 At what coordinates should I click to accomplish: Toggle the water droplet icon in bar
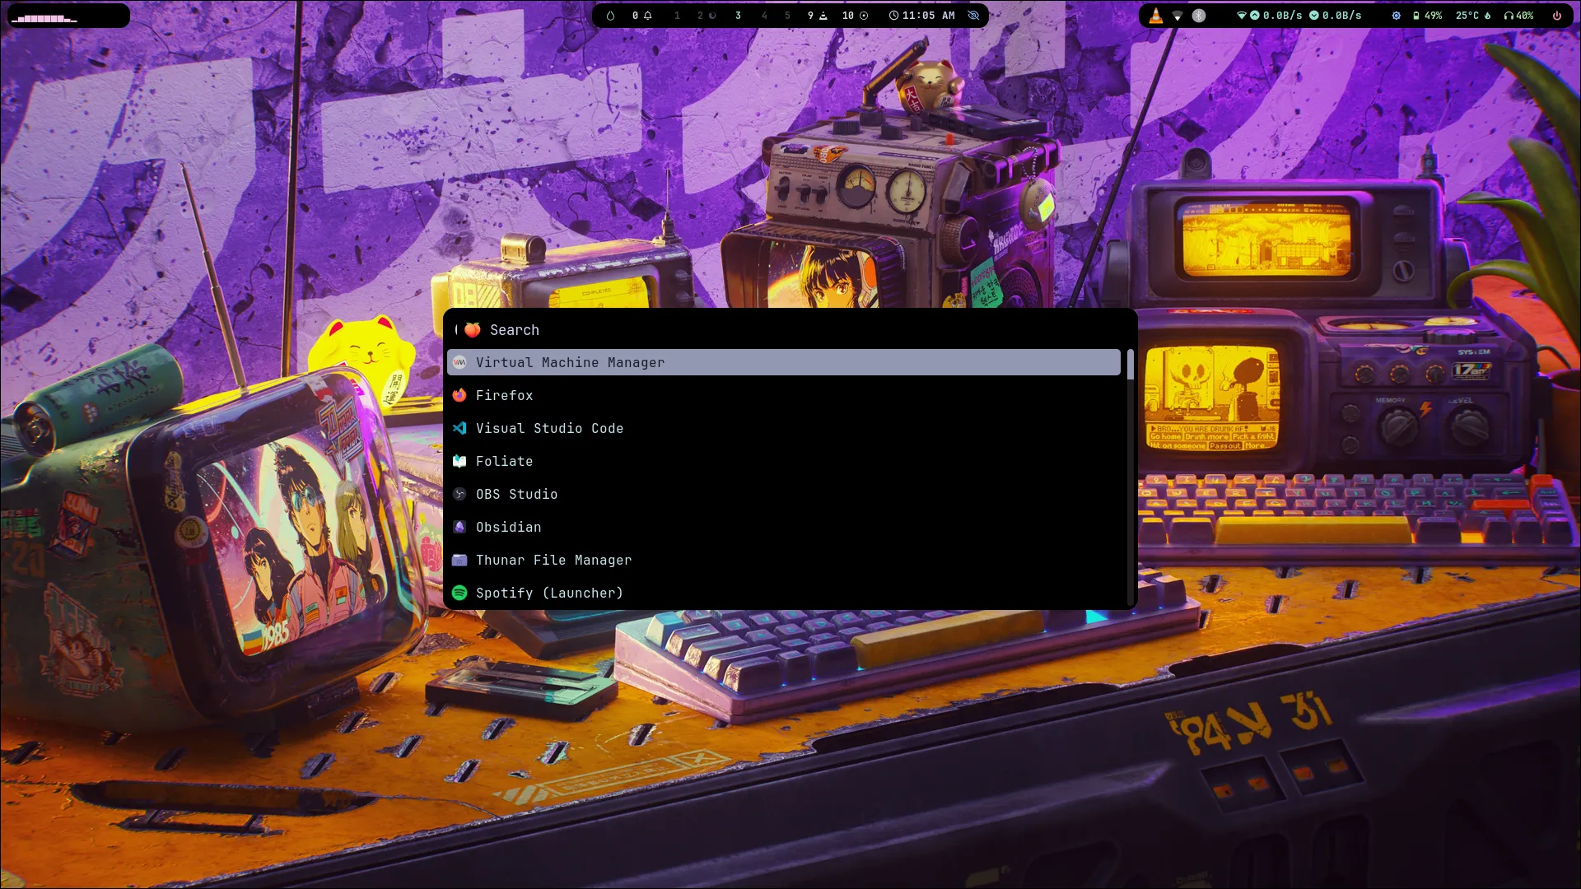[x=610, y=16]
